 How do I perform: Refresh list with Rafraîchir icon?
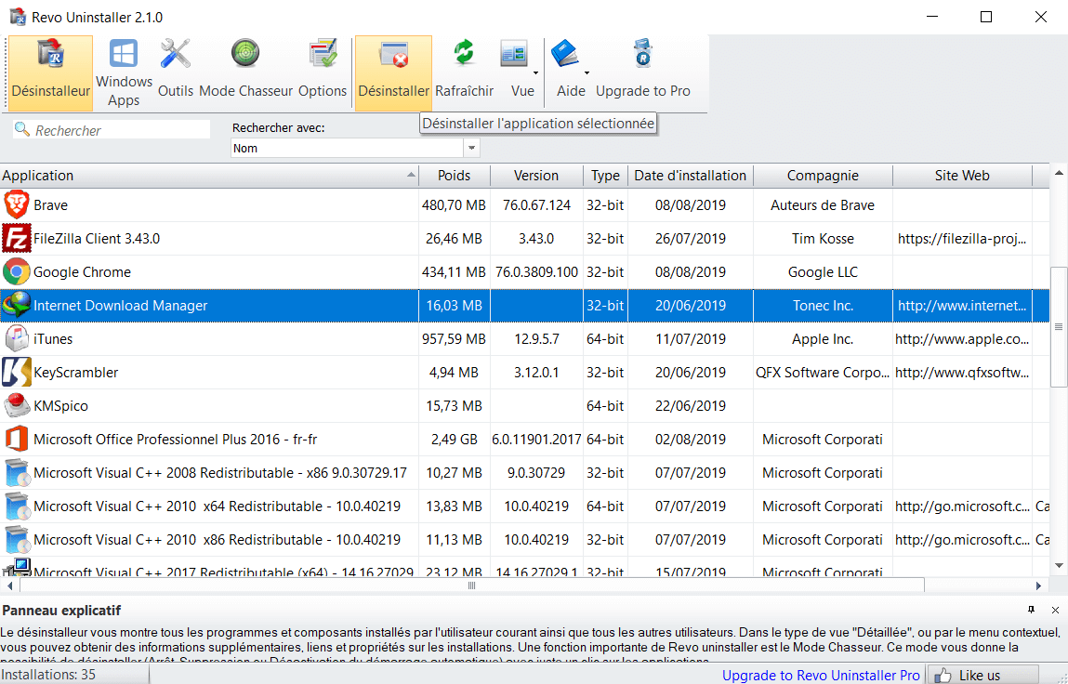[x=464, y=54]
